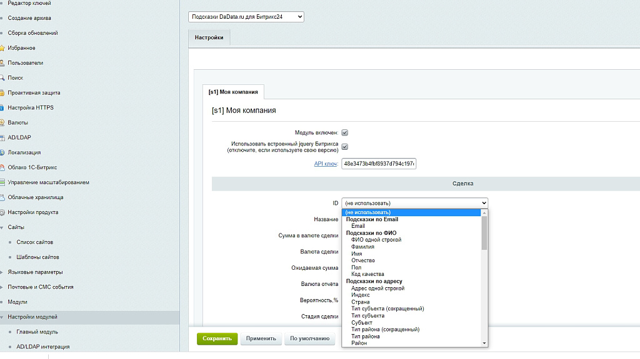Image resolution: width=640 pixels, height=359 pixels.
Task: Switch to the Настройки tab
Action: click(209, 37)
